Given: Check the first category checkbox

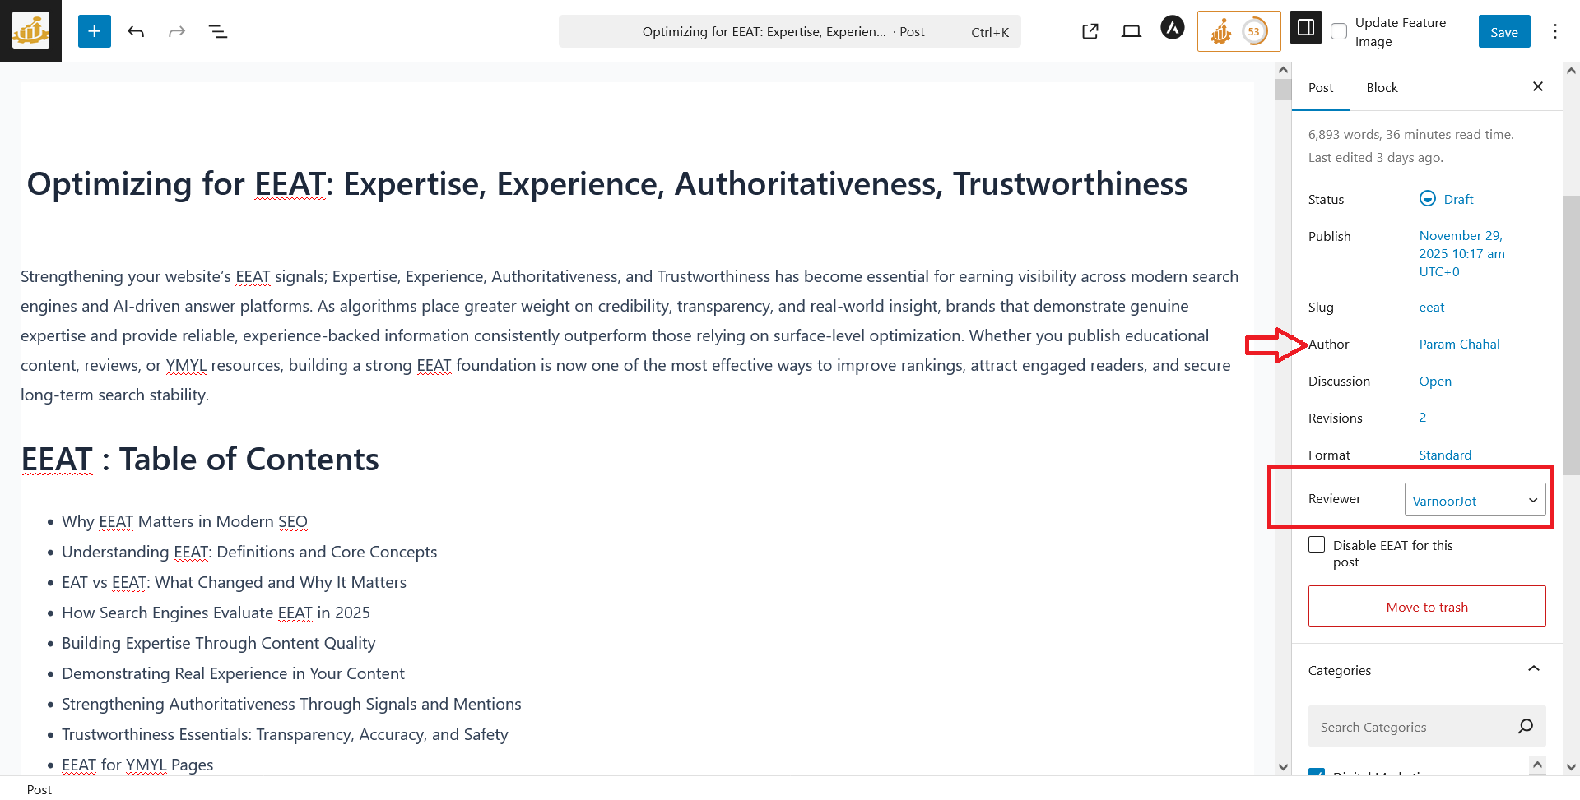Looking at the screenshot, I should pyautogui.click(x=1317, y=775).
